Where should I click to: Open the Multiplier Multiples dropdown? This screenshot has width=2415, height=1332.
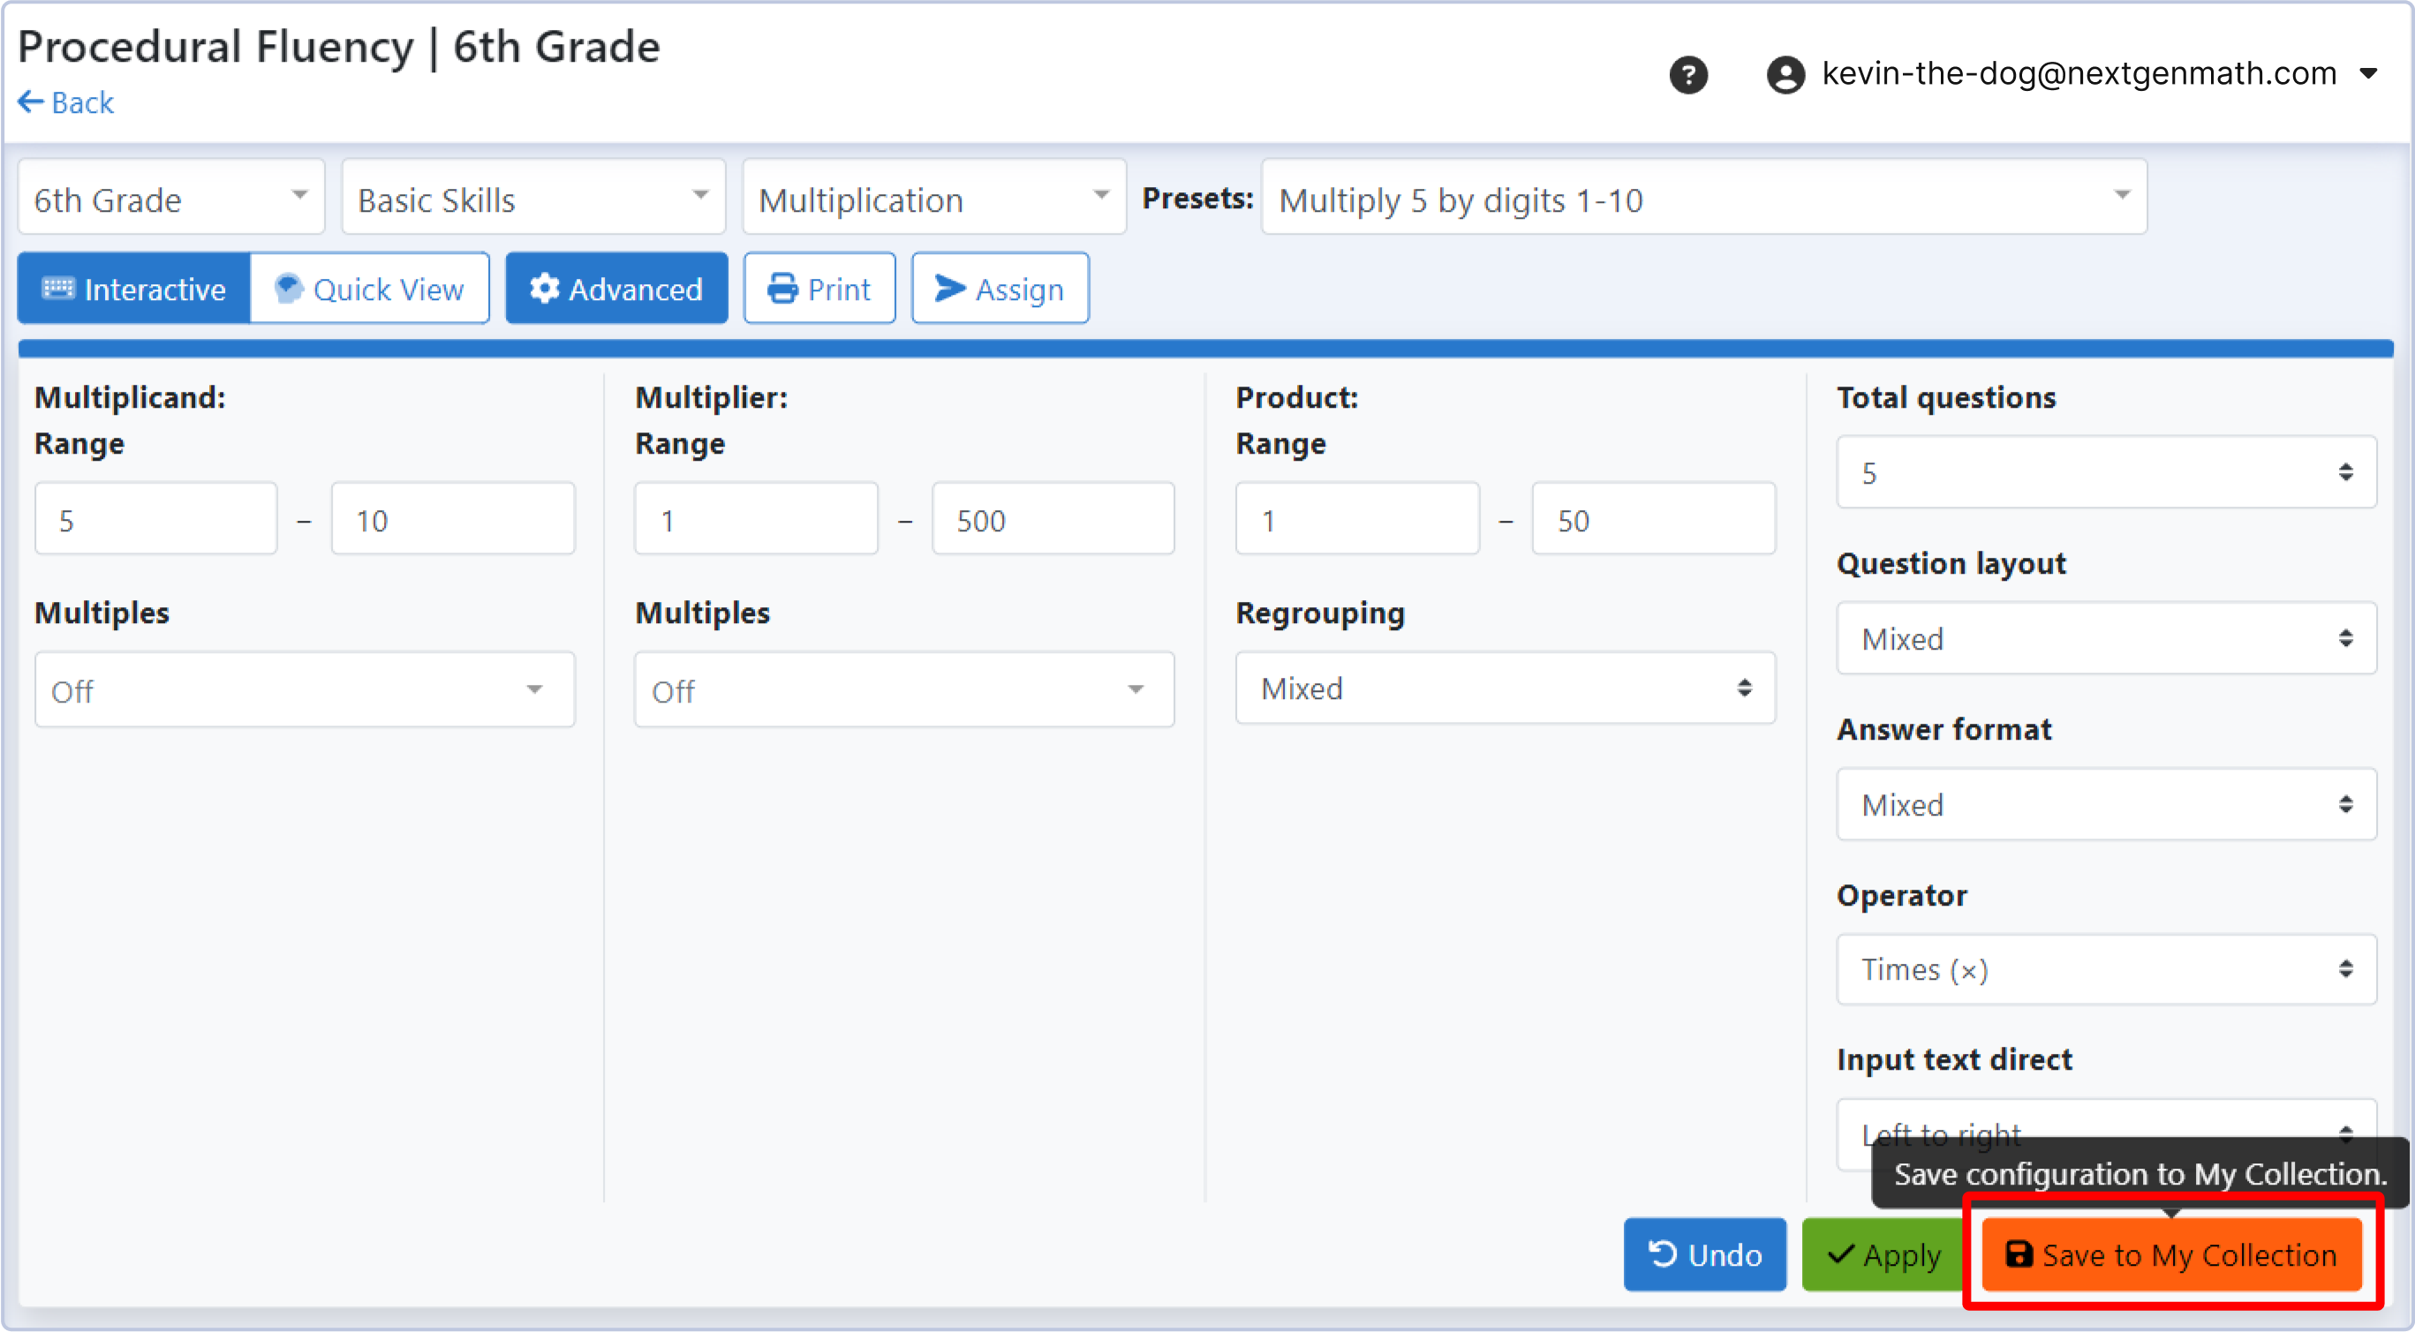coord(905,690)
